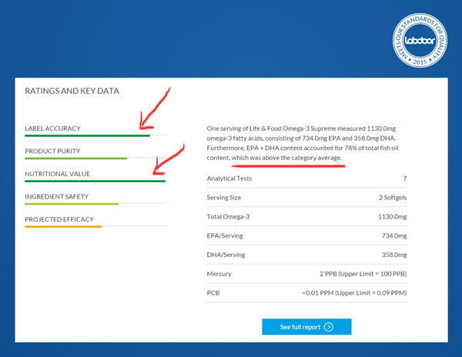Click the PCB row label
This screenshot has width=462, height=357.
(x=213, y=293)
